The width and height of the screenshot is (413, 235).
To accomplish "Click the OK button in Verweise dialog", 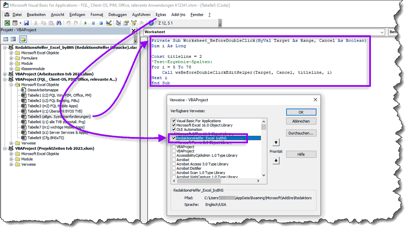I will [301, 112].
